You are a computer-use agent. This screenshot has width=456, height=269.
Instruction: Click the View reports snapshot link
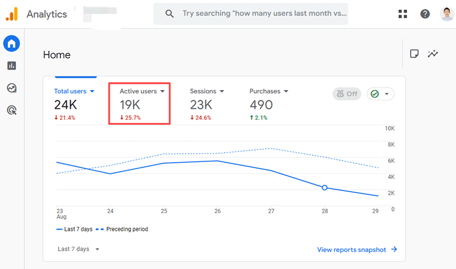point(357,250)
